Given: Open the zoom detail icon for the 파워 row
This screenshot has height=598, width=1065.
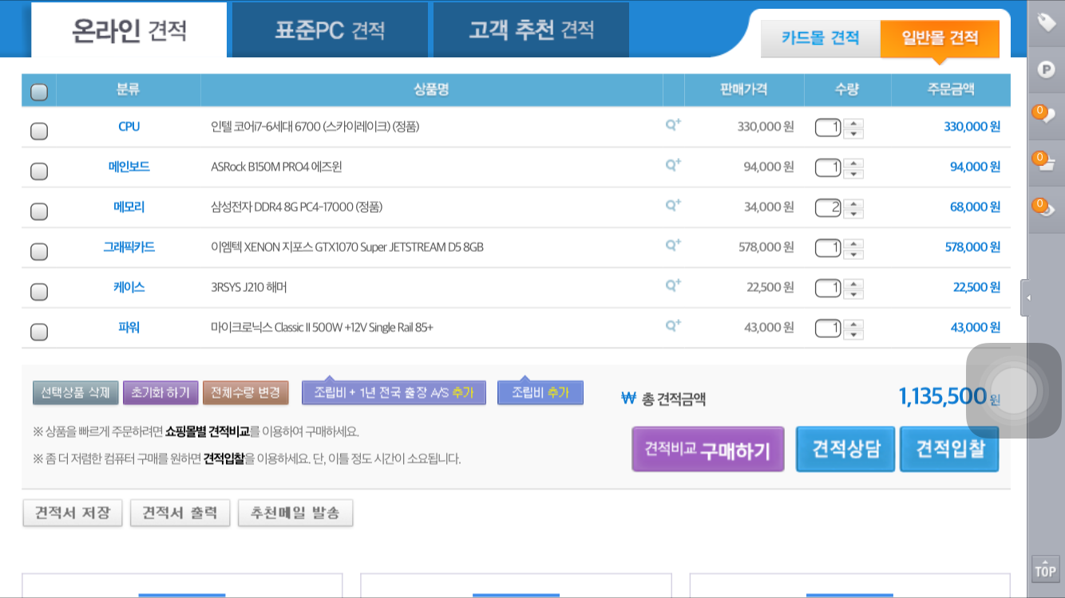Looking at the screenshot, I should click(x=673, y=325).
